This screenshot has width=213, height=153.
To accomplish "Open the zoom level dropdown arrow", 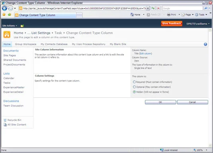I will pyautogui.click(x=207, y=150).
